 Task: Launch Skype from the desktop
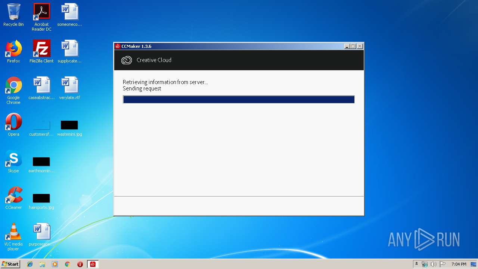click(x=13, y=161)
